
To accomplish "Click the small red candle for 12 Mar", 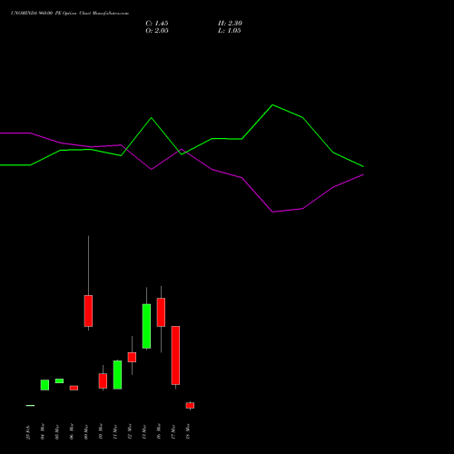I will tap(132, 357).
